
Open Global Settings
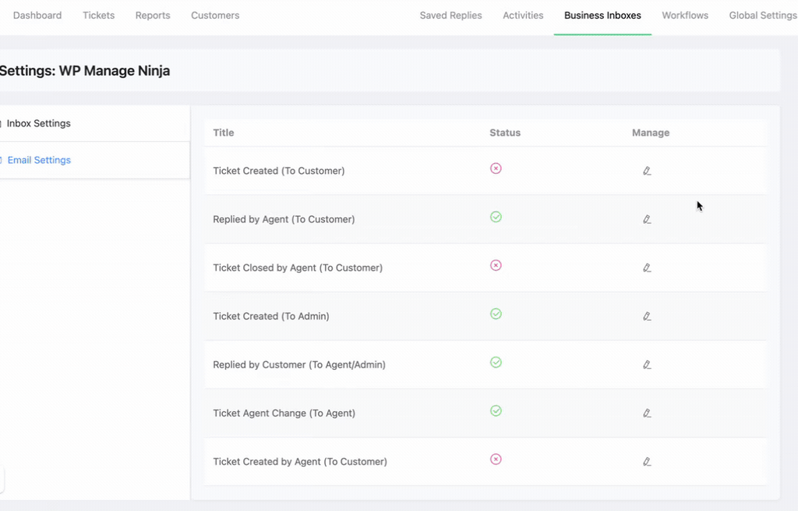click(763, 16)
